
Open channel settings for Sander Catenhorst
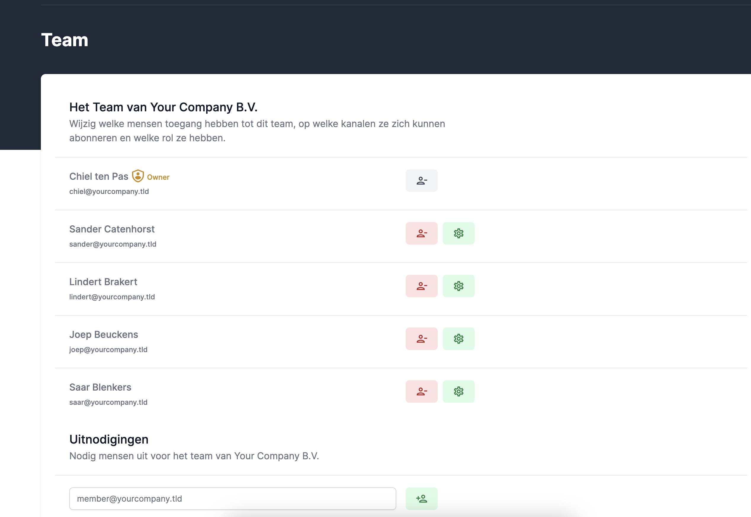458,233
